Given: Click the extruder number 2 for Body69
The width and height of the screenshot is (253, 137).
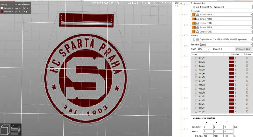Looking at the screenshot, I should 235,89.
